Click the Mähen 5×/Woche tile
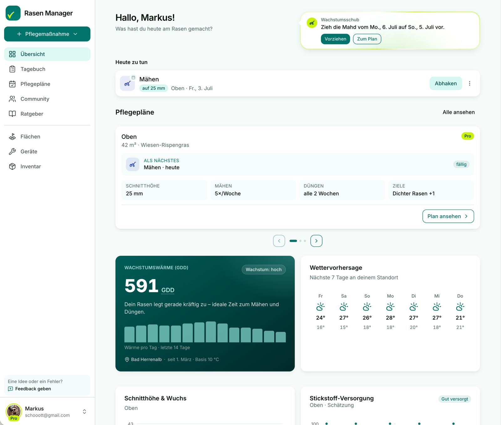The image size is (501, 425). (x=253, y=190)
